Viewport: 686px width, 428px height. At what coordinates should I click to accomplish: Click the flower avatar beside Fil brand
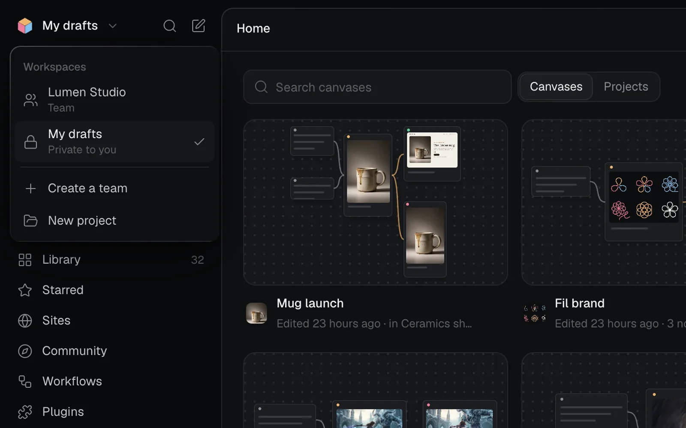pos(535,313)
